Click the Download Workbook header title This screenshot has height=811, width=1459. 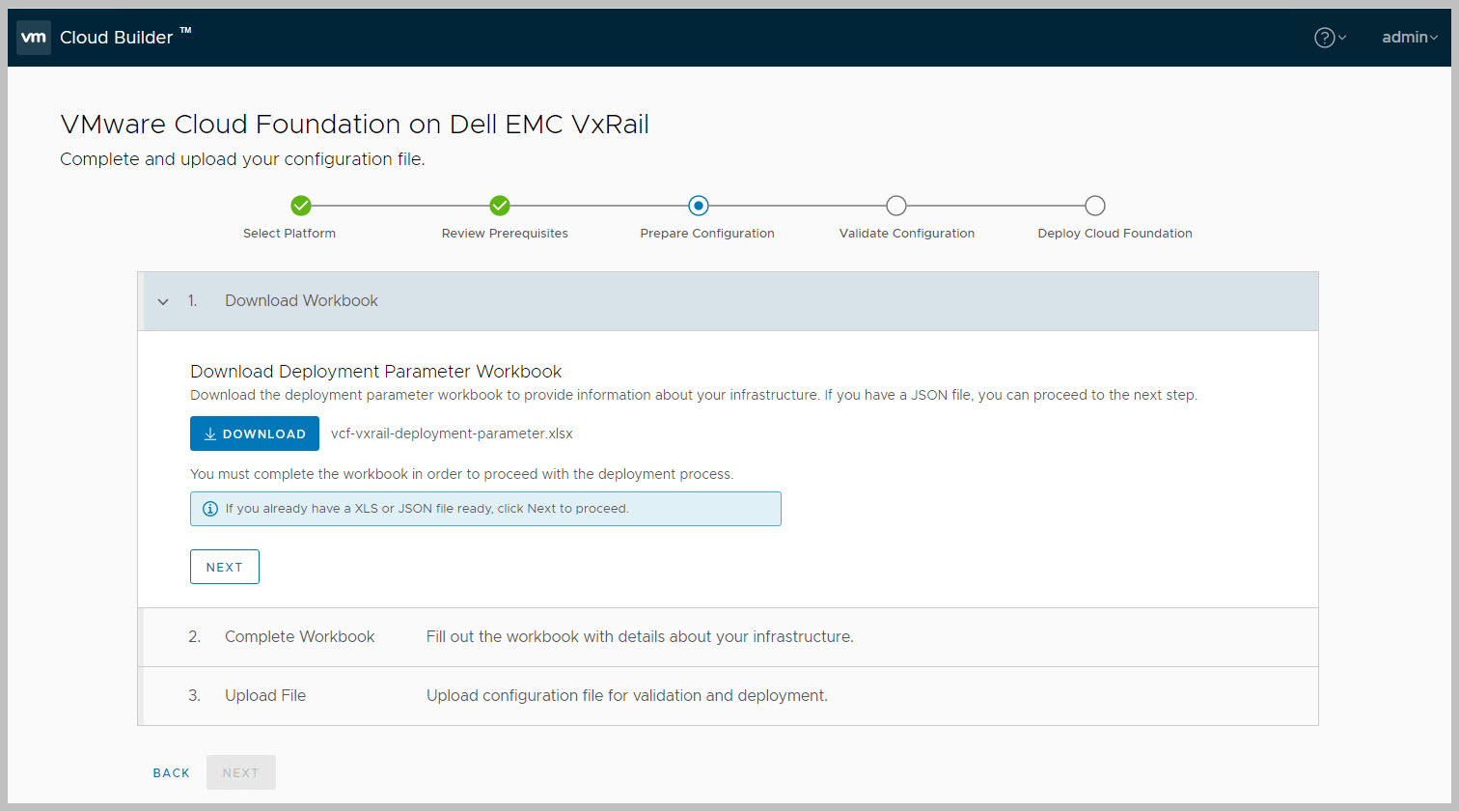coord(301,301)
